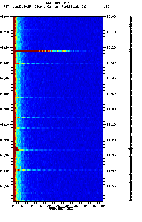The width and height of the screenshot is (142, 222).
Task: Click the 11:30 UTC time label
Action: [111, 156]
